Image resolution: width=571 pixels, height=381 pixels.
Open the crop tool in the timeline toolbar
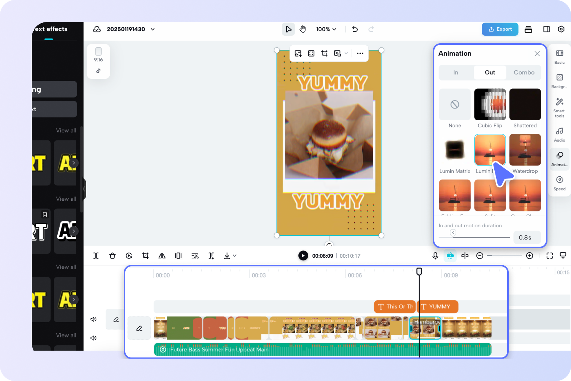click(x=145, y=255)
